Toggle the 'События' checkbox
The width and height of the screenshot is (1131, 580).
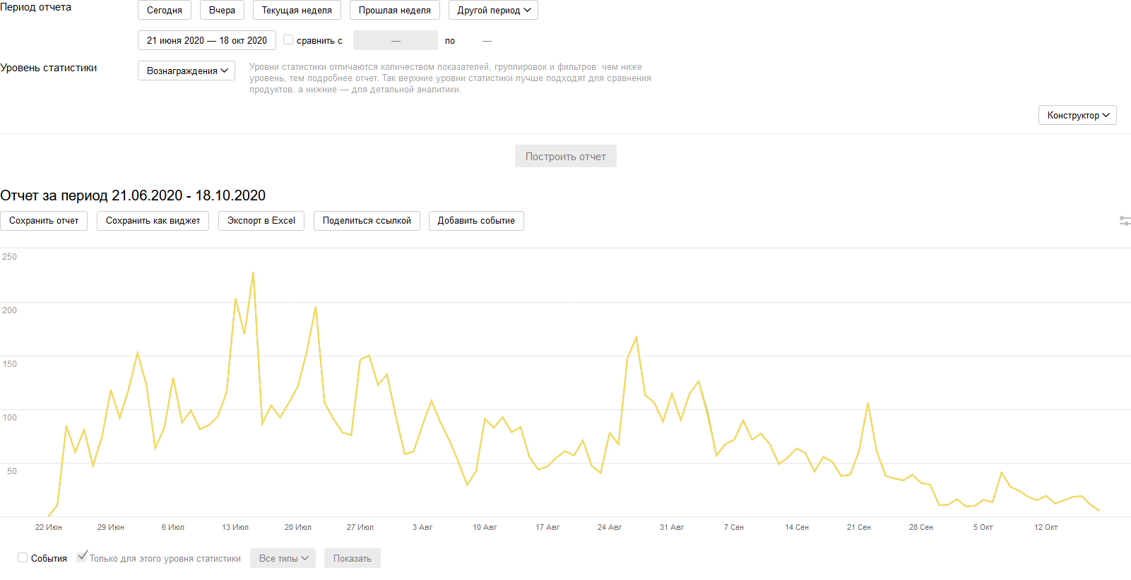(23, 558)
